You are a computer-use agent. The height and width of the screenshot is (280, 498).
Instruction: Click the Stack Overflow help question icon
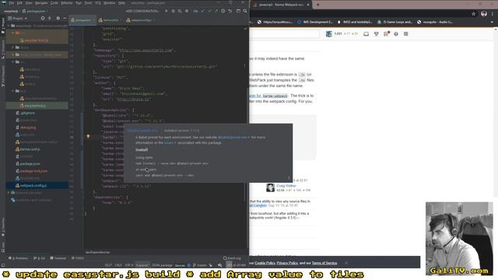[396, 33]
